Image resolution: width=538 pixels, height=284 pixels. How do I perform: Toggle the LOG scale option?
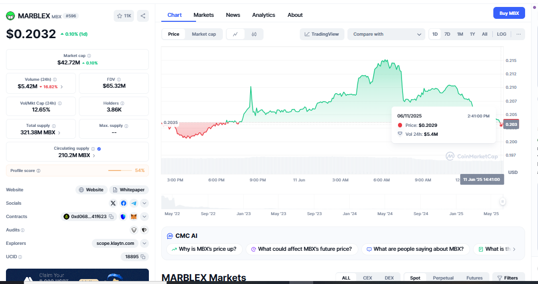coord(502,34)
